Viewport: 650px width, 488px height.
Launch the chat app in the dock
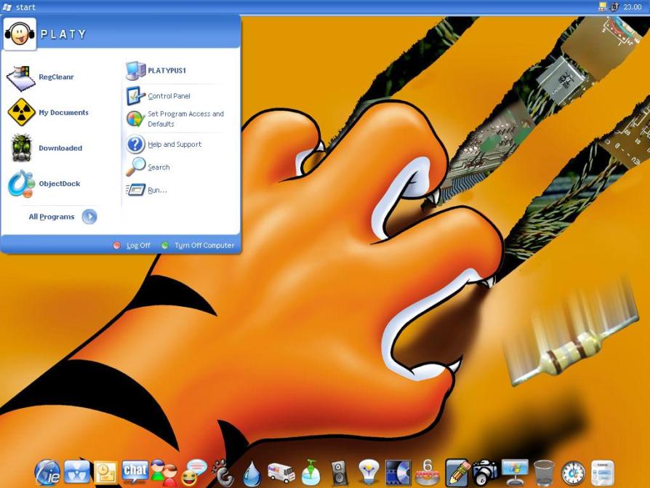135,472
